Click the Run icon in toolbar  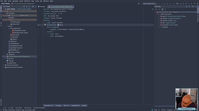[159, 4]
